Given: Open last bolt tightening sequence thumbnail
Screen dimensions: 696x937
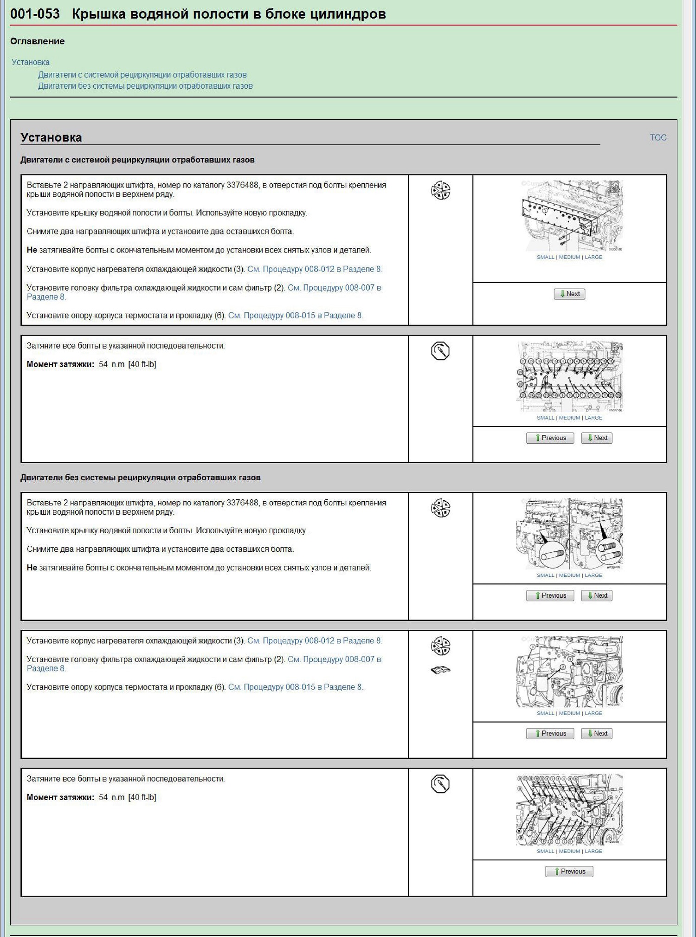Looking at the screenshot, I should pyautogui.click(x=569, y=809).
